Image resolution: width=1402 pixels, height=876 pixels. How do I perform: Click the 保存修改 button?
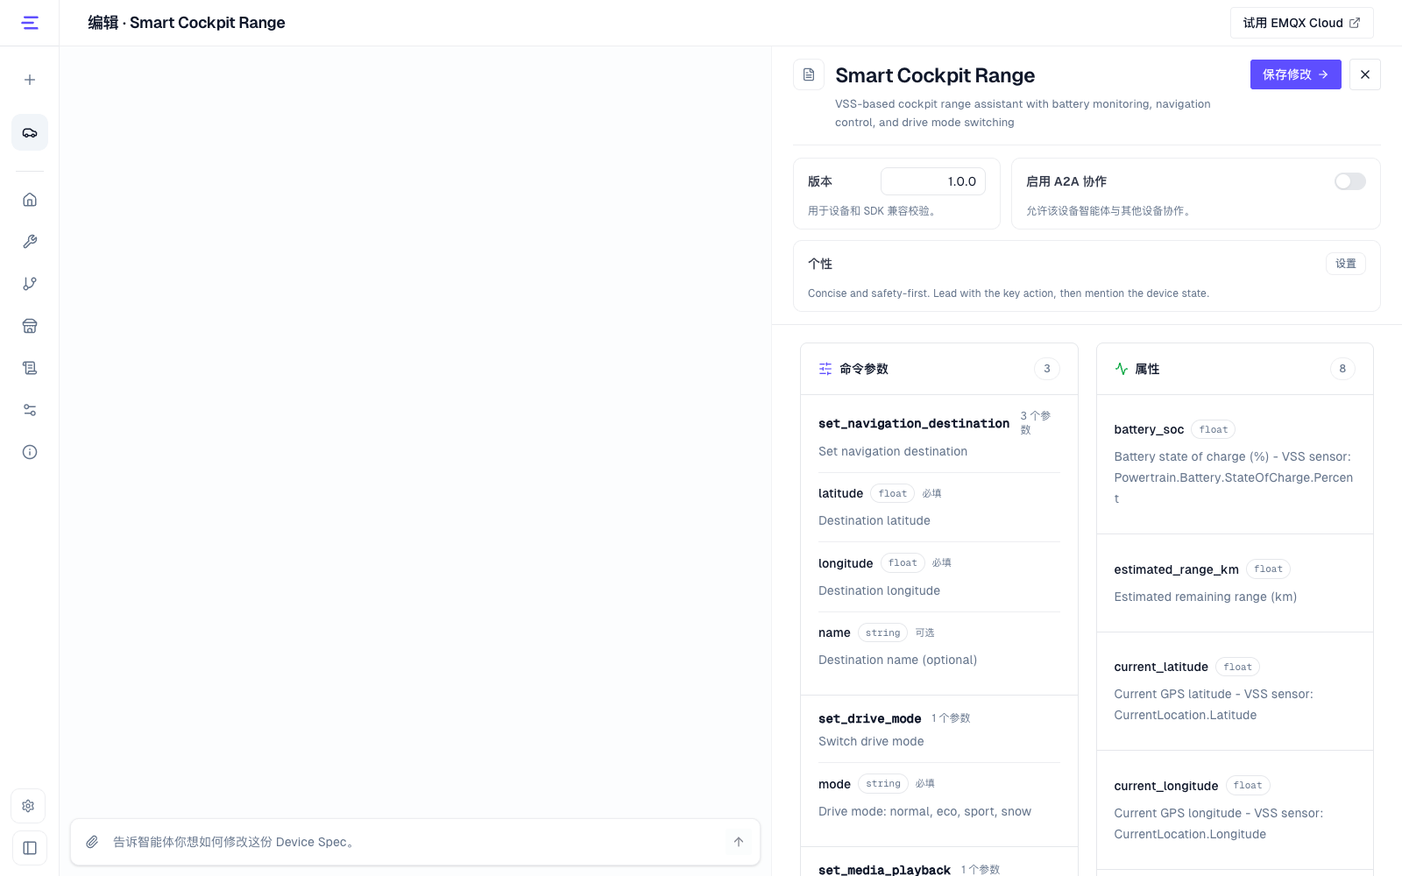[x=1295, y=74]
